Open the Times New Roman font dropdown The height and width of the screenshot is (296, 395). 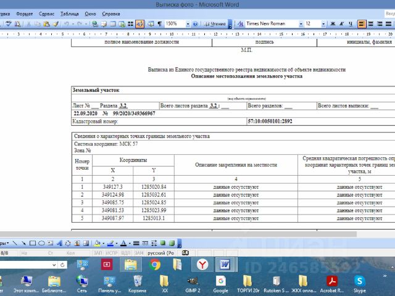[x=301, y=24]
